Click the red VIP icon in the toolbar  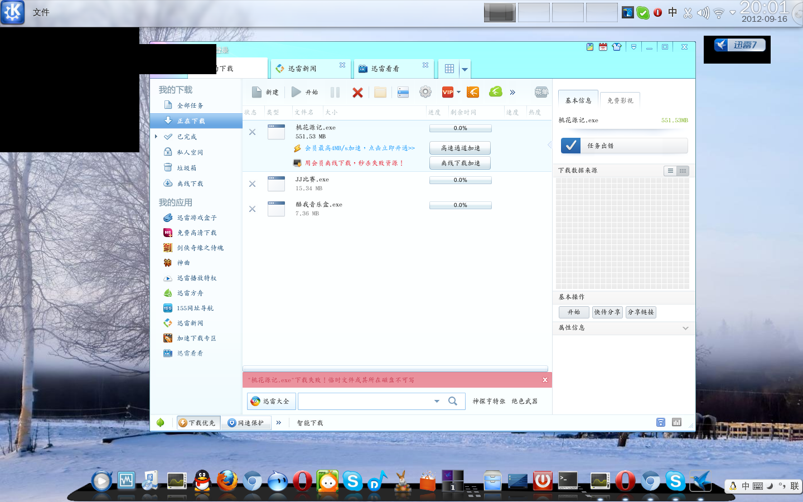click(x=448, y=92)
